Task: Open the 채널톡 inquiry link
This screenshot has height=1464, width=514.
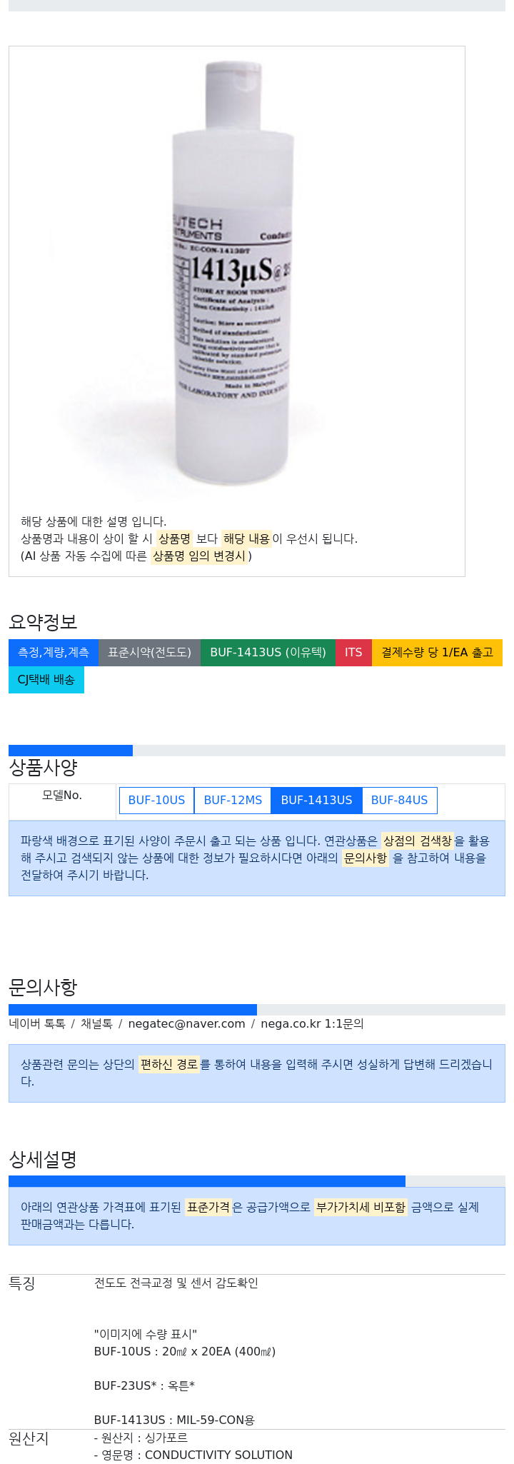Action: tap(96, 1023)
